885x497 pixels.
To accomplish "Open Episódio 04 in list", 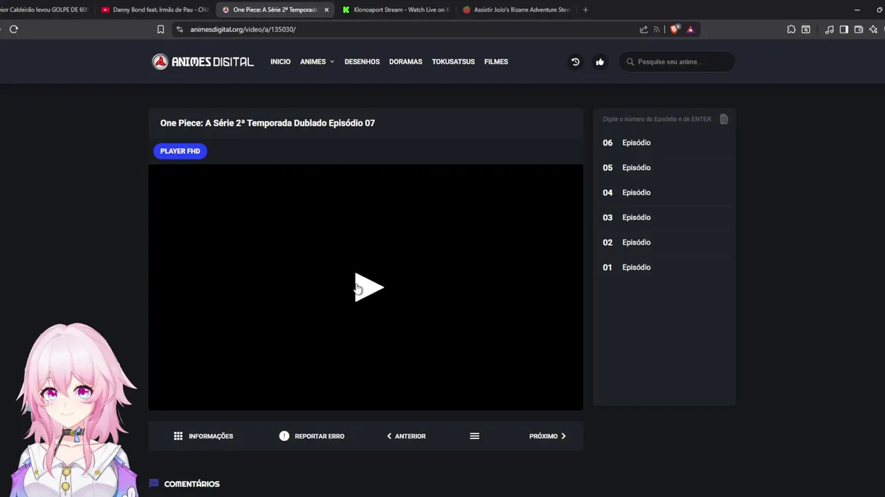I will coord(664,193).
